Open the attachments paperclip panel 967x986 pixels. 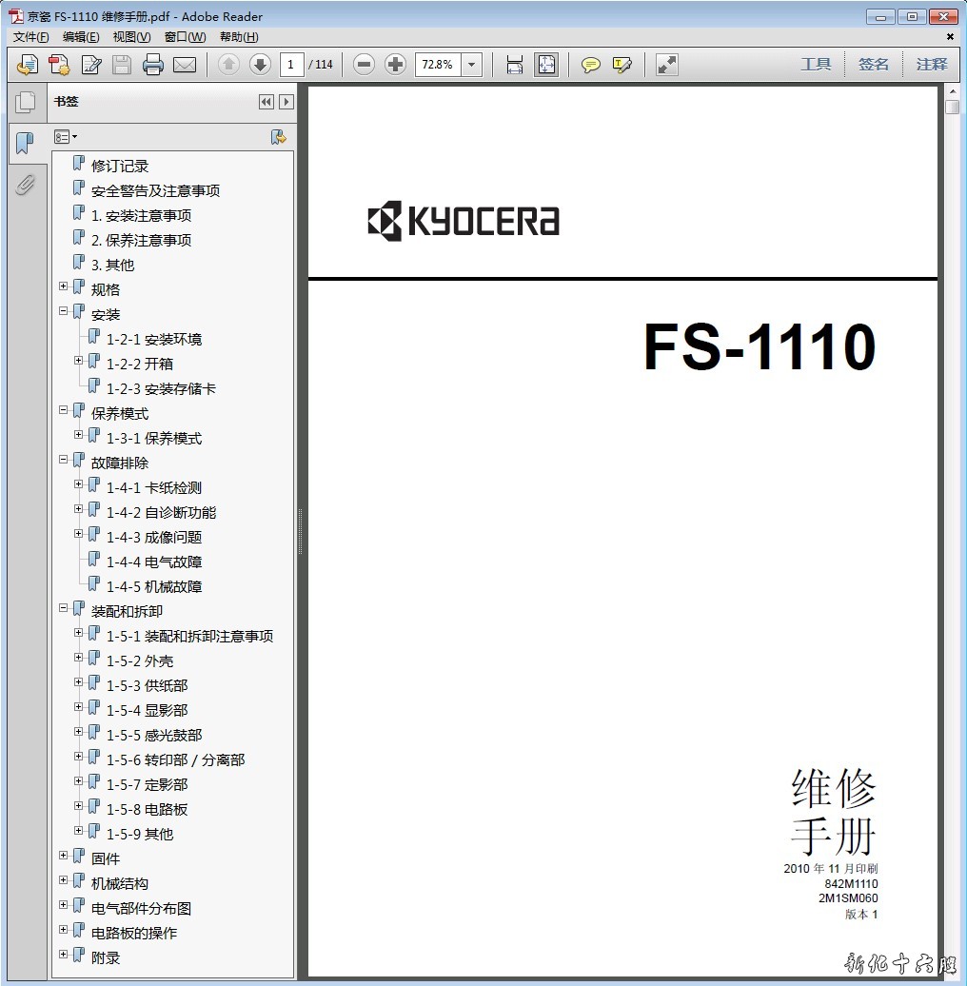point(25,184)
